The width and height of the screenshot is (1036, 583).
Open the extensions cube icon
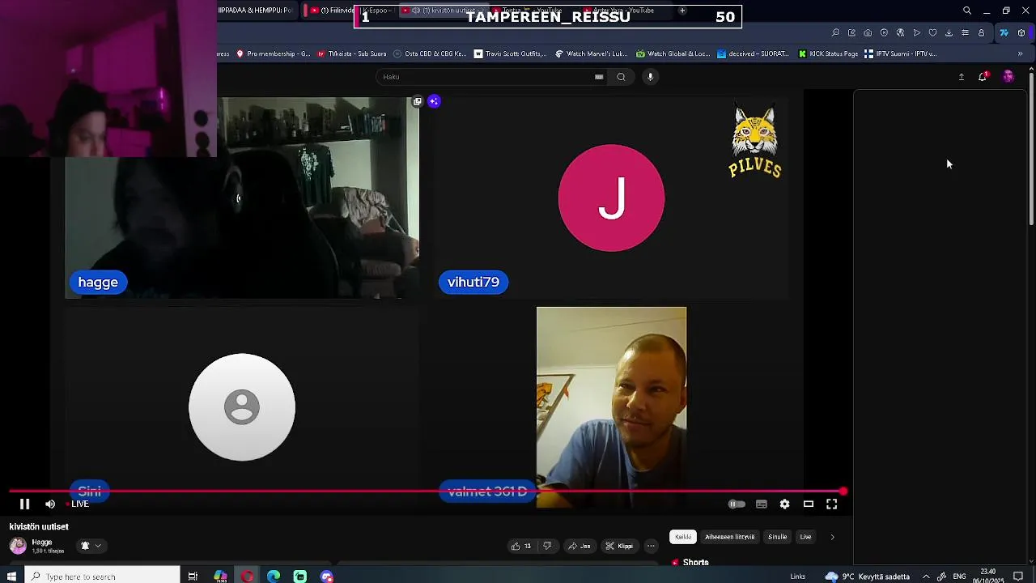pyautogui.click(x=1021, y=33)
